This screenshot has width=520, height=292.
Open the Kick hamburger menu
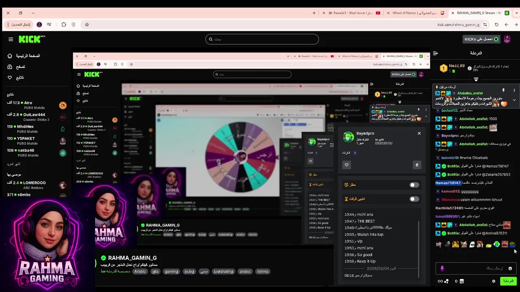11,39
